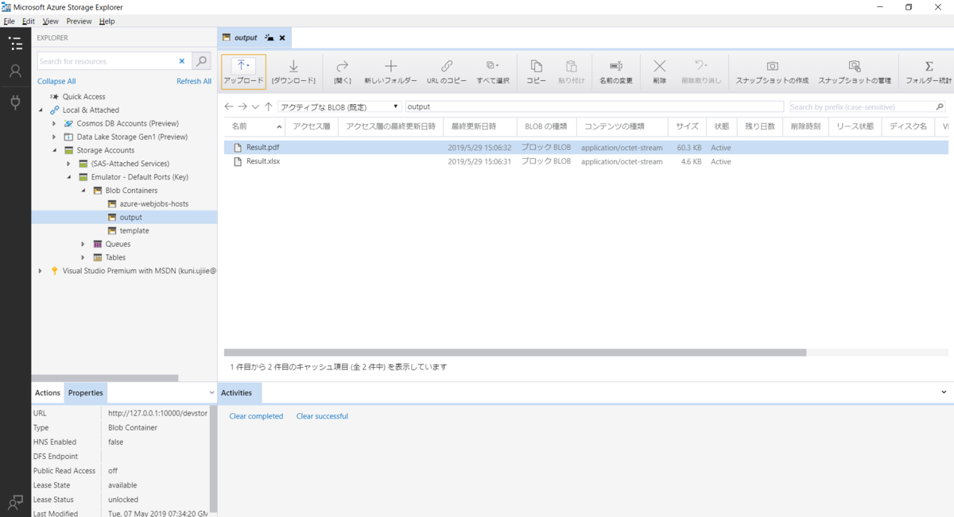Switch to the Properties tab
The height and width of the screenshot is (517, 954).
85,392
